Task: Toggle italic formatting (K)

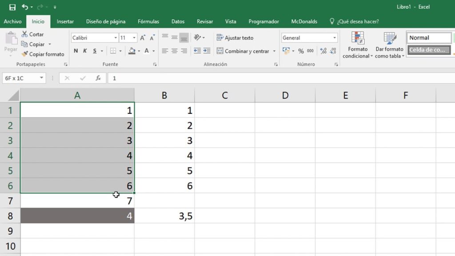Action: click(84, 51)
